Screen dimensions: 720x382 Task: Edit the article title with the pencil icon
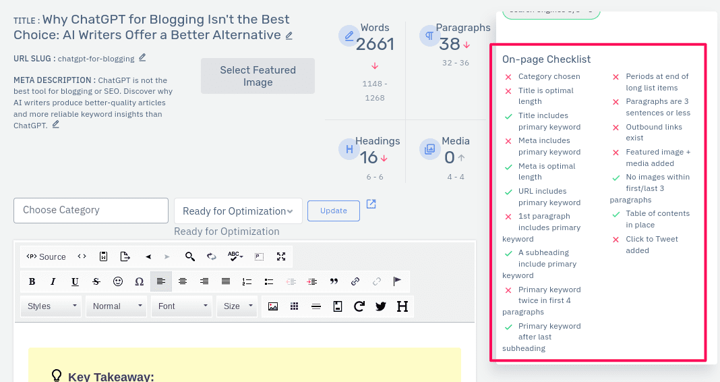tap(289, 35)
